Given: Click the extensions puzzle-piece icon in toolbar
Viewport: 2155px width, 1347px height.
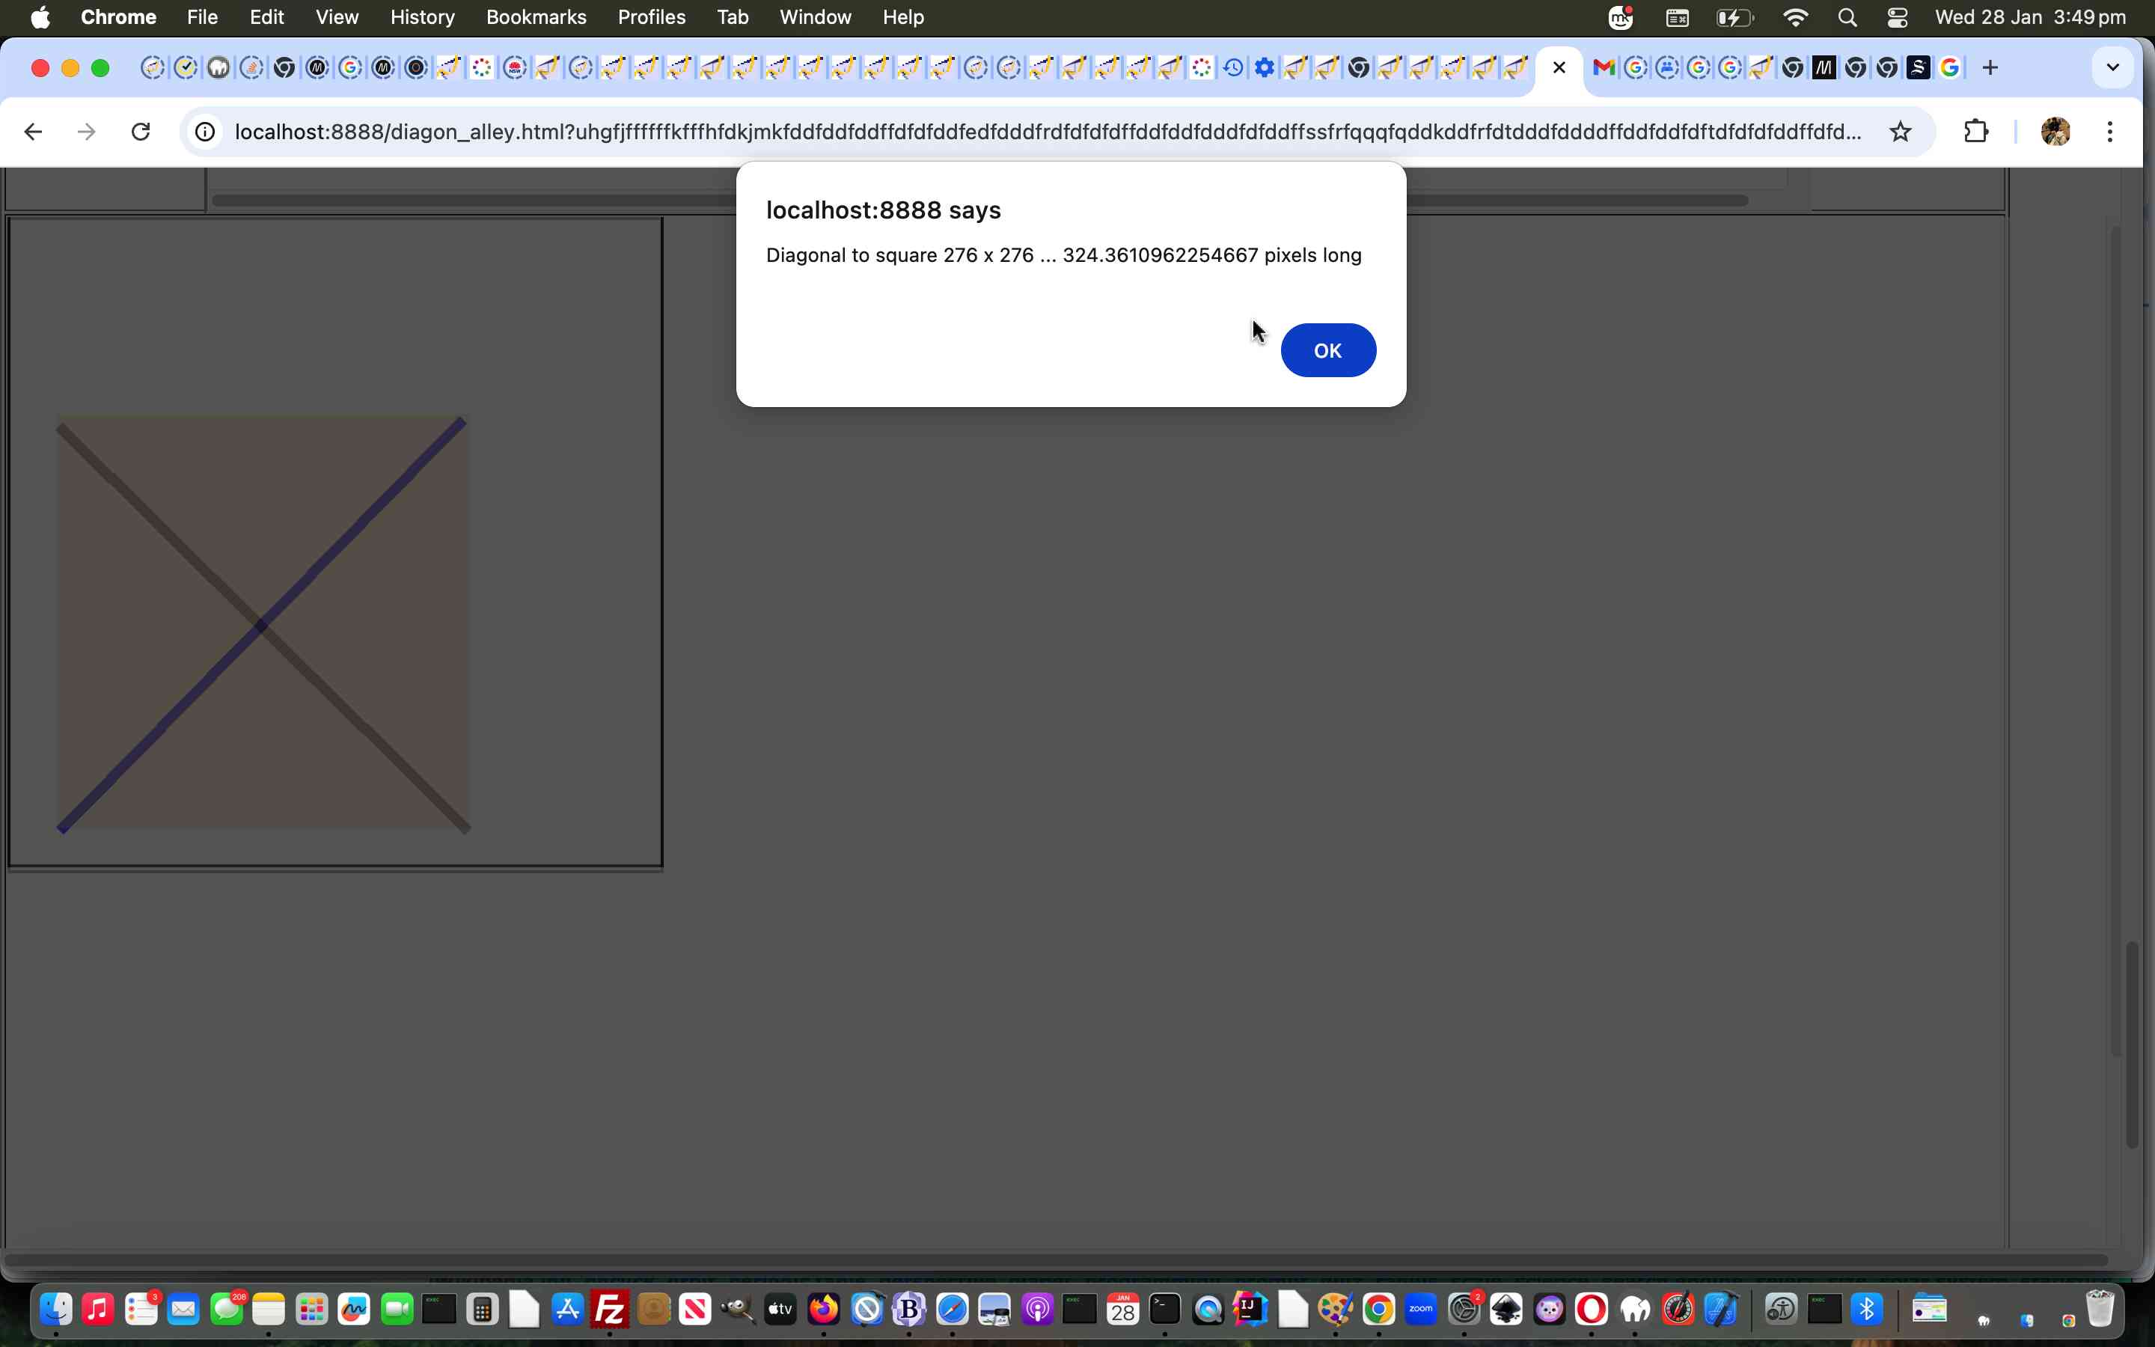Looking at the screenshot, I should tap(1976, 131).
